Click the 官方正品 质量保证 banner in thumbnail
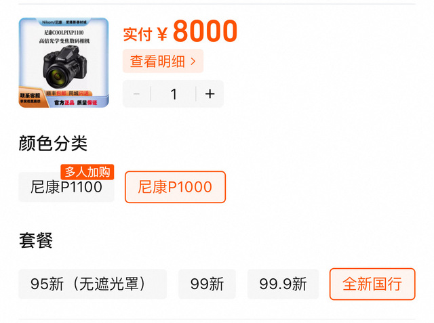The image size is (434, 323). (x=75, y=103)
